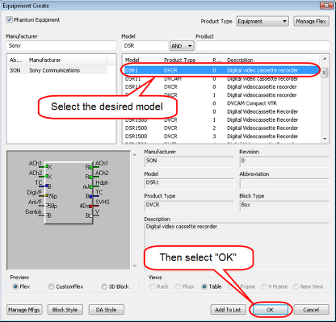Click the empty Product search field

tap(262, 46)
